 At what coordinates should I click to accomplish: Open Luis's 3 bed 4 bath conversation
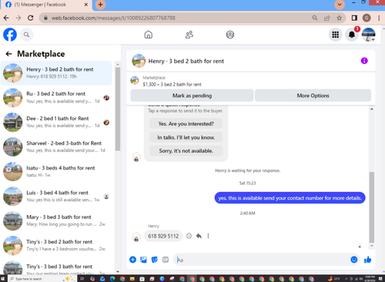pos(56,196)
